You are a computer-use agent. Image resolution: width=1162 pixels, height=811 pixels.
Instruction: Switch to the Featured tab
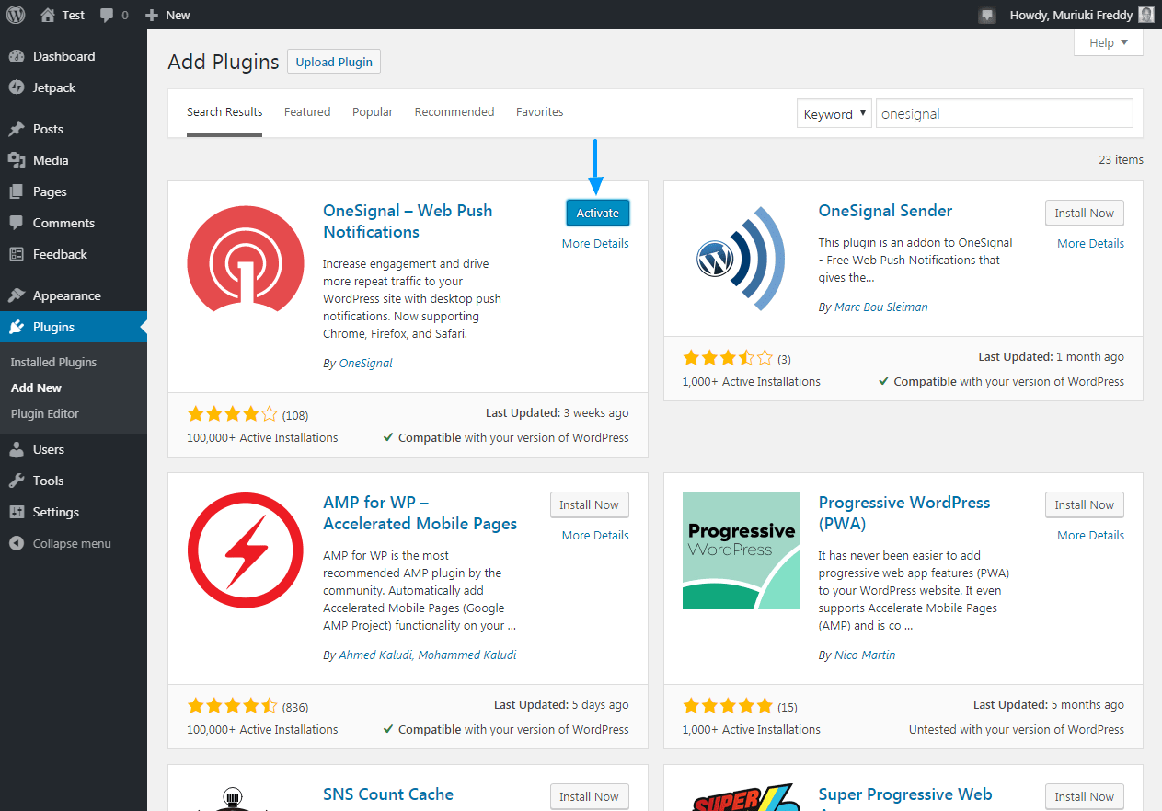[x=307, y=111]
